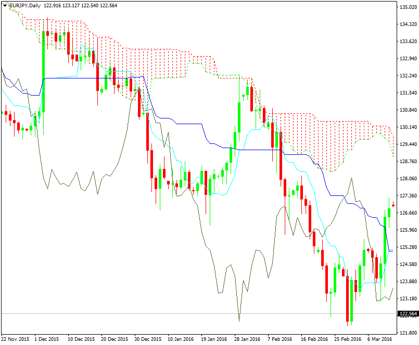Click the 130.140 price axis label
This screenshot has width=419, height=345.
click(x=407, y=127)
